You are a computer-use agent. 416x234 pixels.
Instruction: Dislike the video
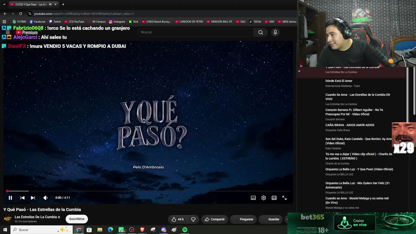pyautogui.click(x=193, y=219)
